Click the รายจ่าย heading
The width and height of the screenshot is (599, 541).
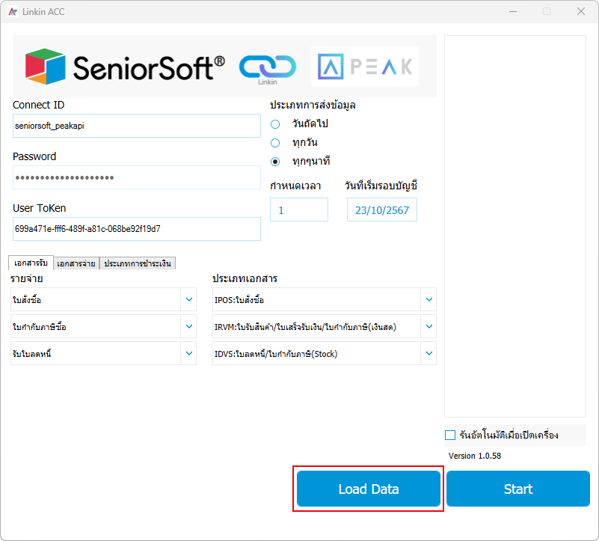tap(27, 278)
